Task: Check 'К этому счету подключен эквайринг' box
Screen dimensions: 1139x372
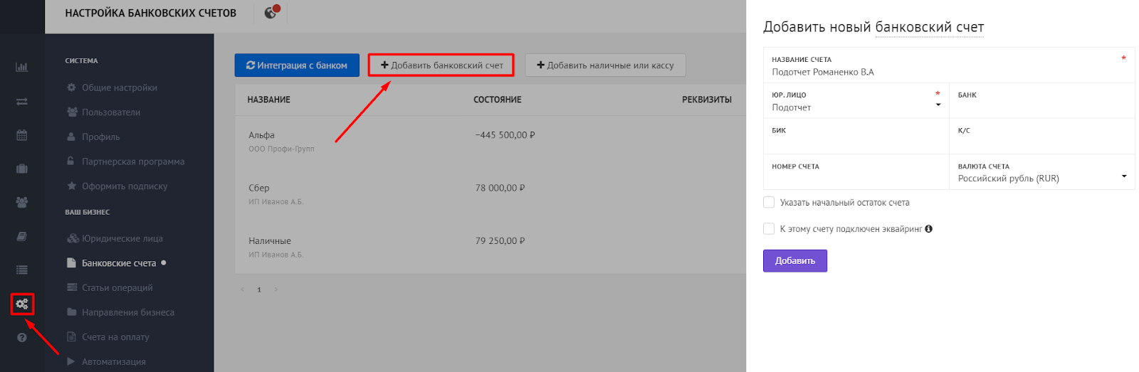Action: (769, 229)
